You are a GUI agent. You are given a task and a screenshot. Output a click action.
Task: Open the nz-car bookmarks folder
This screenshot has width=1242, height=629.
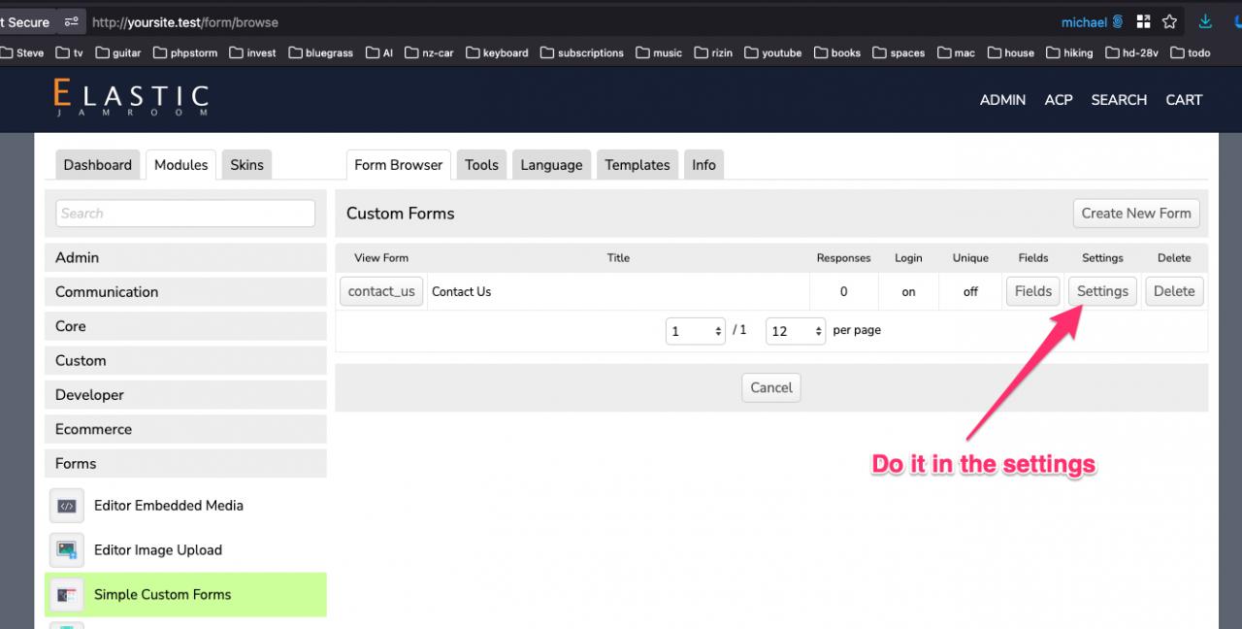tap(429, 52)
